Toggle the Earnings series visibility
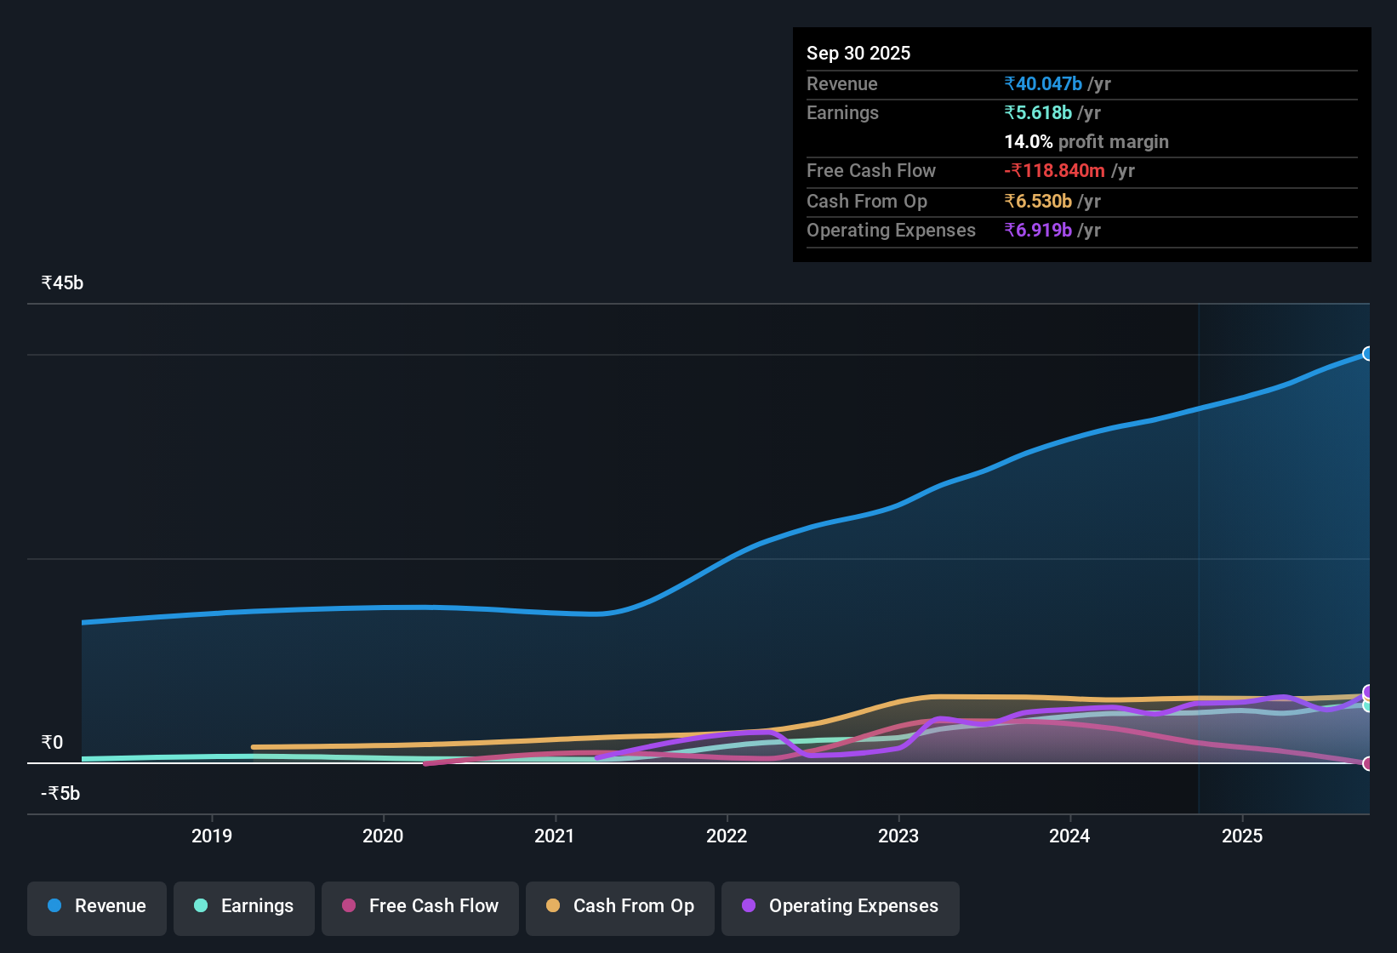The image size is (1397, 953). pos(244,907)
